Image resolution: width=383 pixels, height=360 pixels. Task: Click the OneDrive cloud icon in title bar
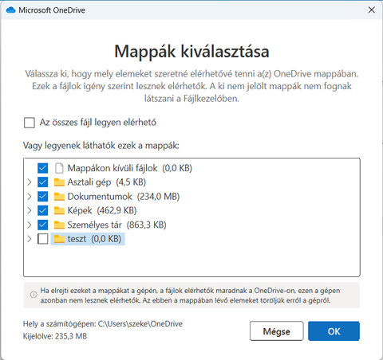pyautogui.click(x=10, y=10)
